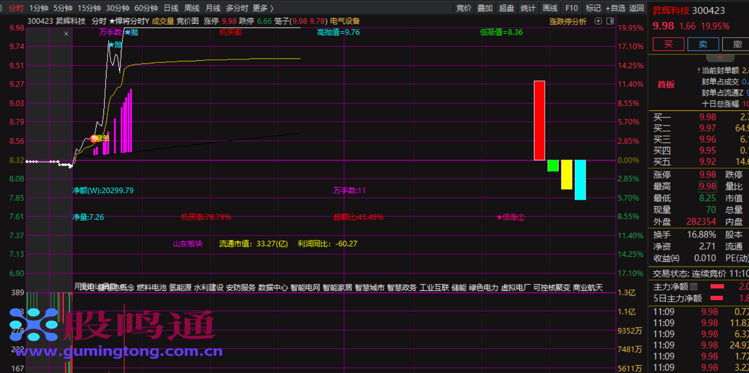Click the red bar in the 涨跌停分析 chart

tap(539, 120)
